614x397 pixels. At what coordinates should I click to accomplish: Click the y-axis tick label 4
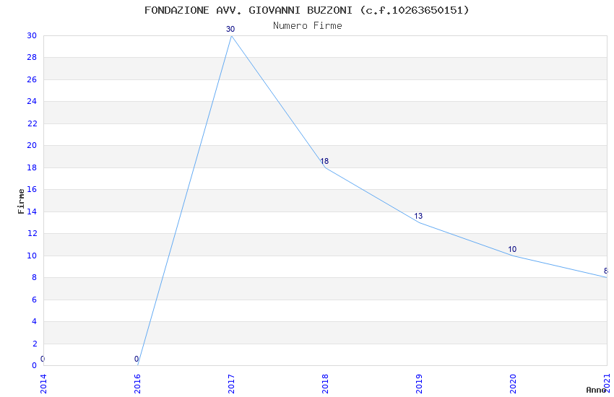[34, 321]
